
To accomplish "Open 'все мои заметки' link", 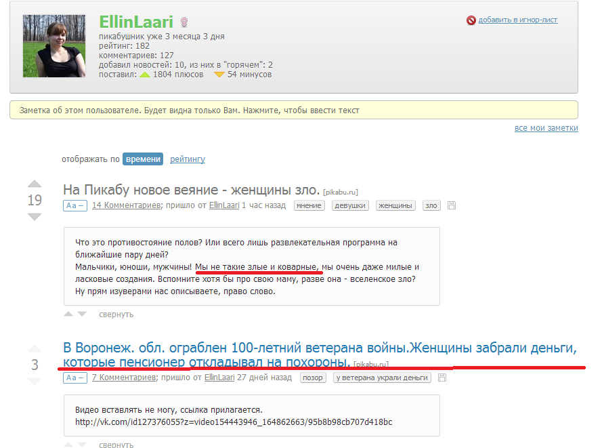I will point(546,128).
